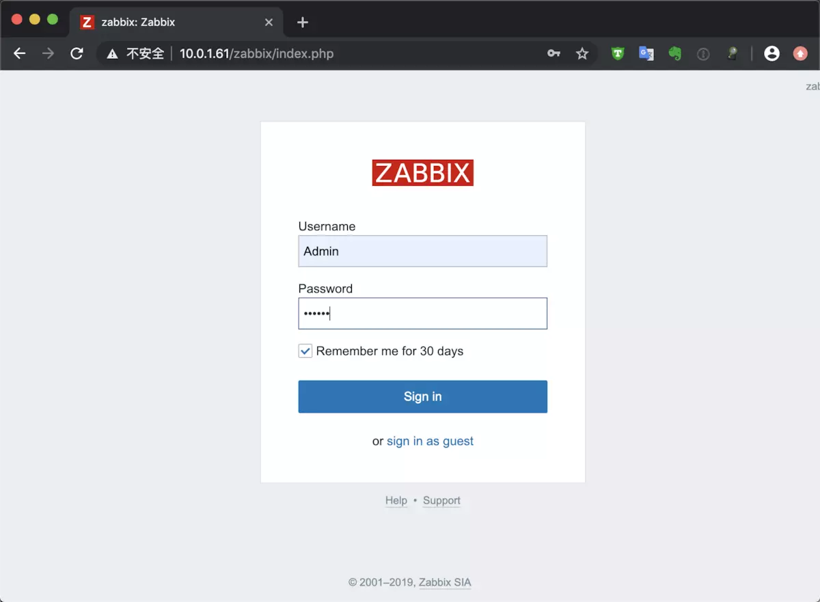This screenshot has width=820, height=602.
Task: Click the Password input field
Action: tap(422, 313)
